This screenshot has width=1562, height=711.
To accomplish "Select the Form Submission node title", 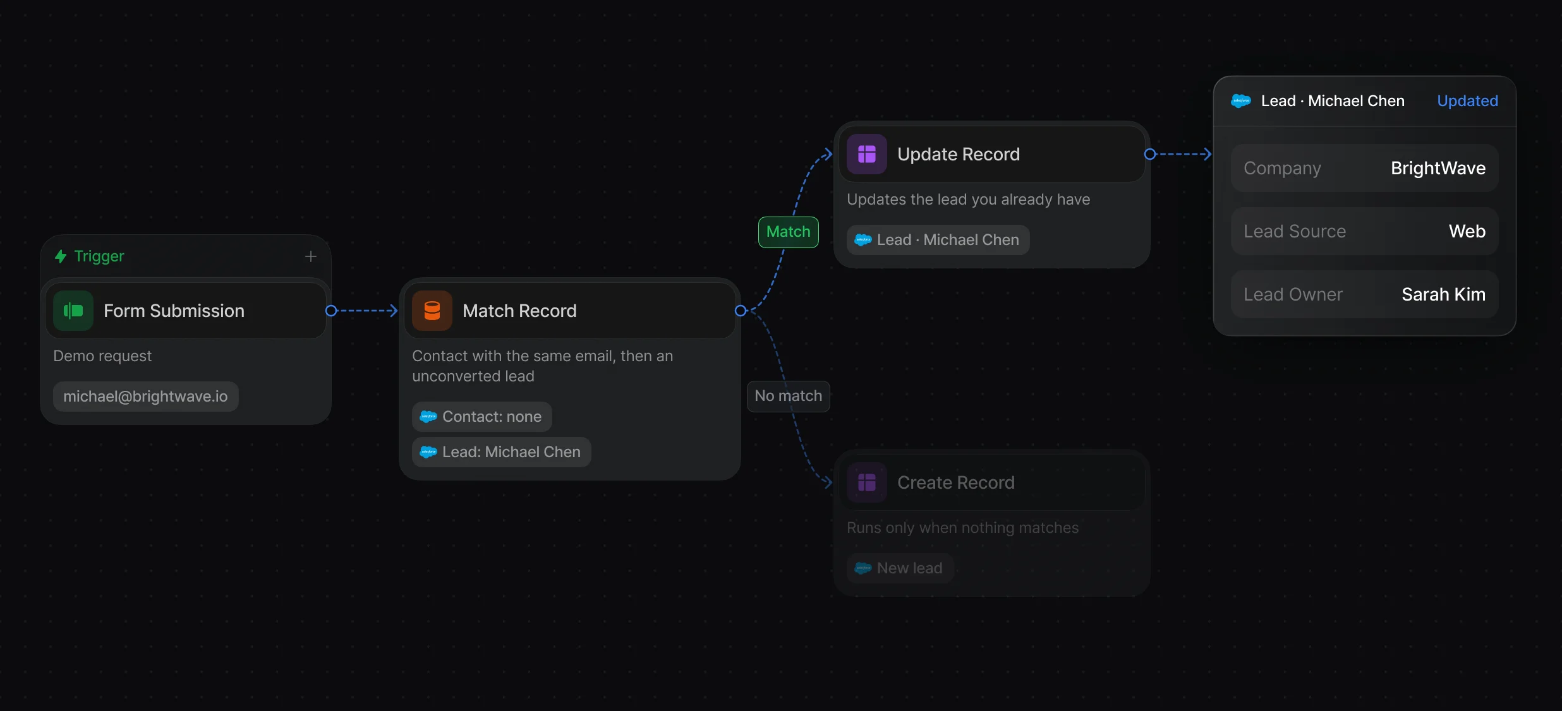I will coord(174,311).
